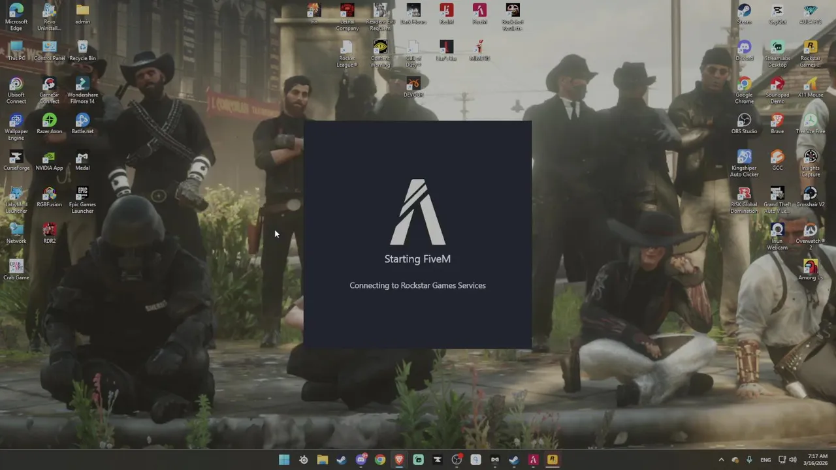Launch Lethal Company from the desktop
The width and height of the screenshot is (836, 470).
(347, 17)
